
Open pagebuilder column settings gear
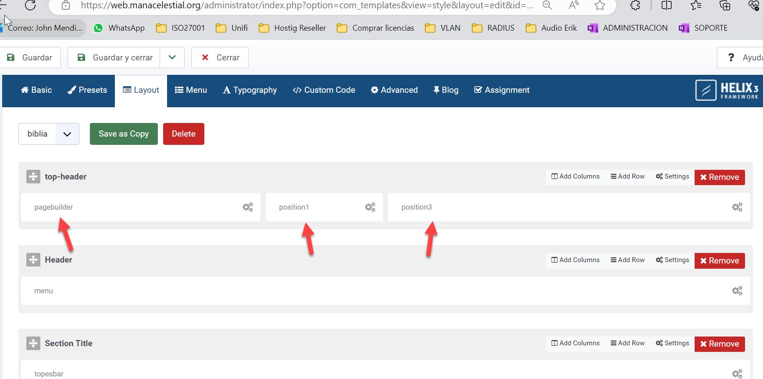click(x=248, y=207)
